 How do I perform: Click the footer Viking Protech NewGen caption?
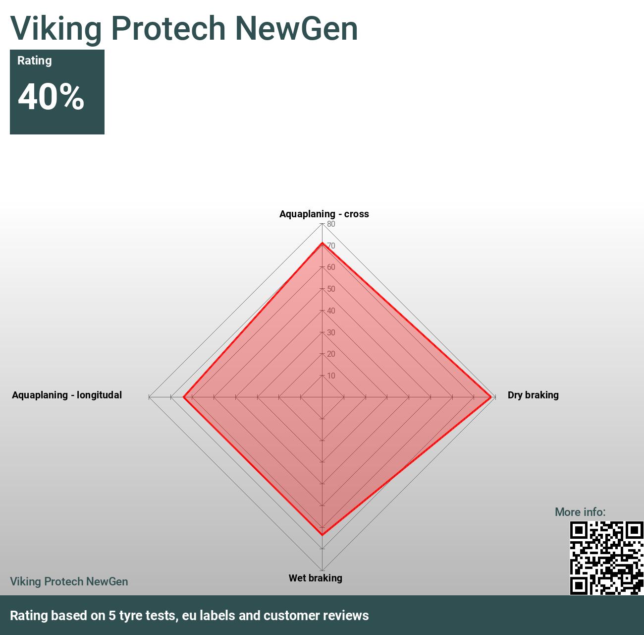69,581
